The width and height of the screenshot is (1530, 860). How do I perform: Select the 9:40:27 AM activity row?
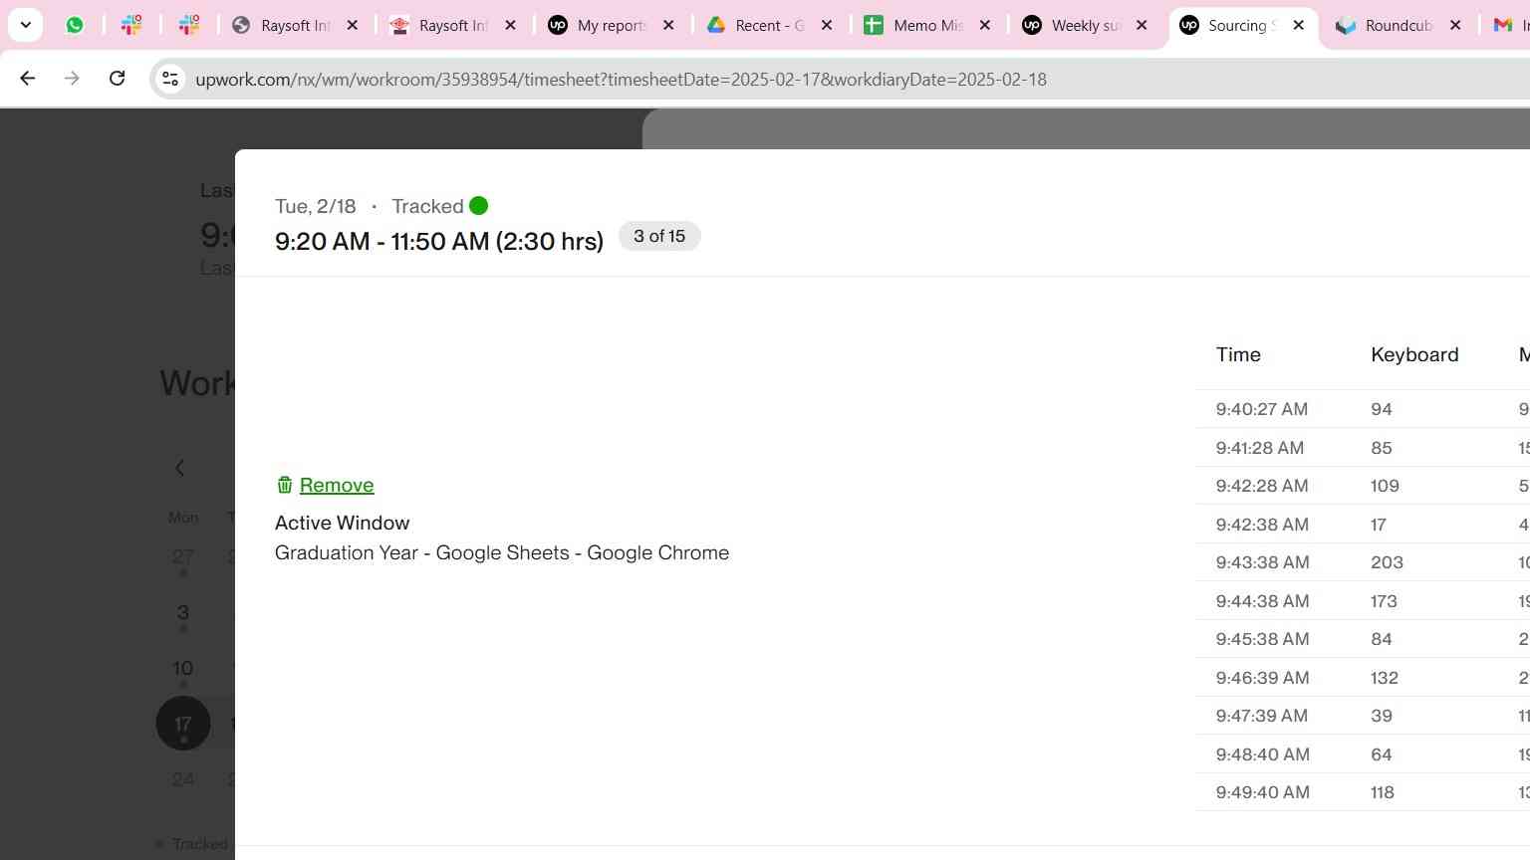coord(1363,409)
